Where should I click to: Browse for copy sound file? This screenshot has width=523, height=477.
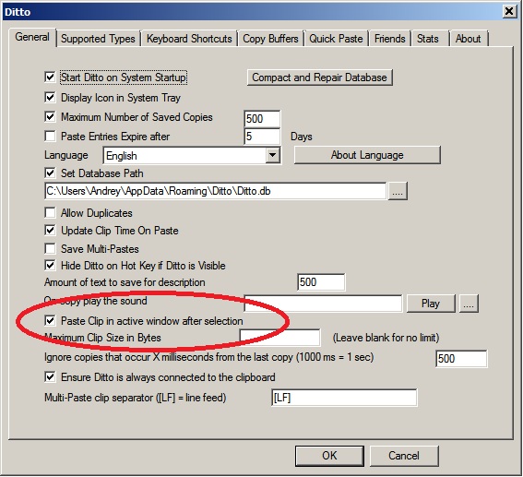[x=469, y=304]
